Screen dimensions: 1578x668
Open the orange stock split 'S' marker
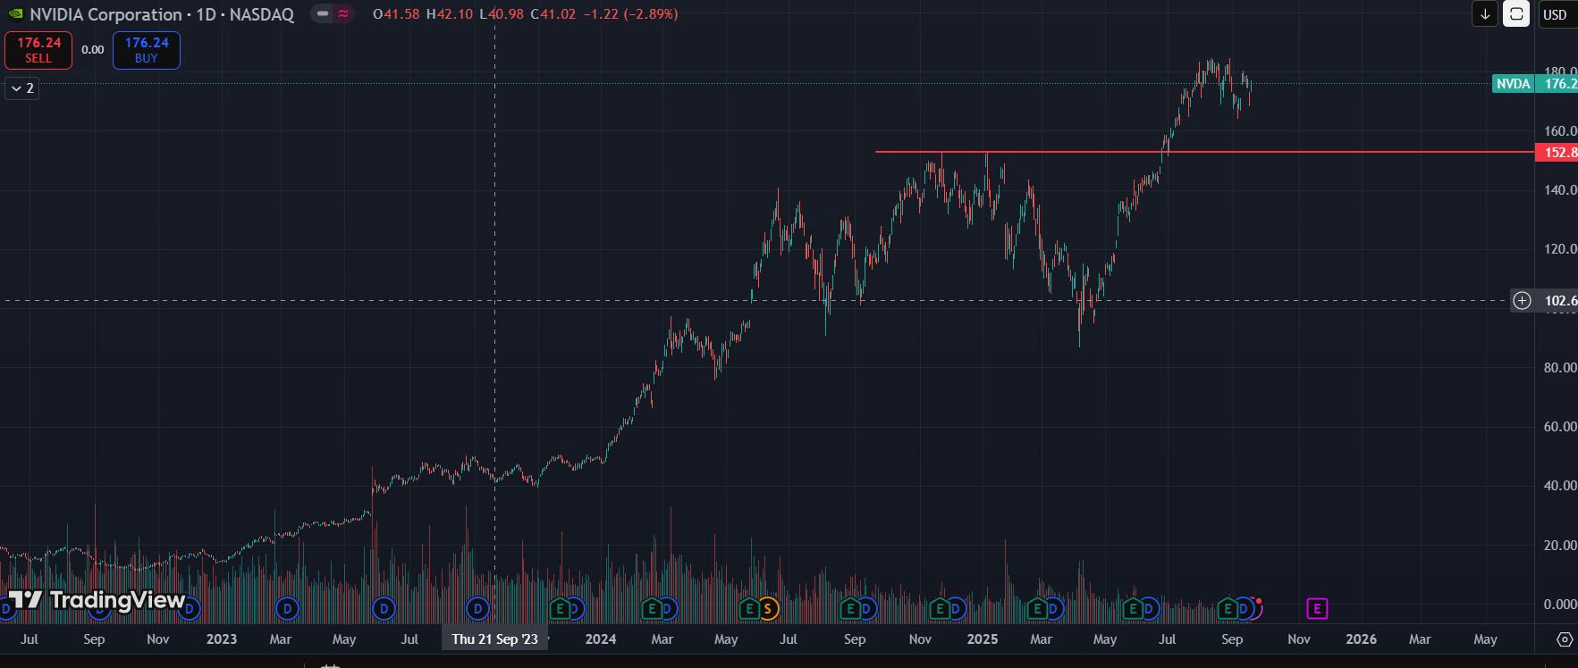pos(767,609)
